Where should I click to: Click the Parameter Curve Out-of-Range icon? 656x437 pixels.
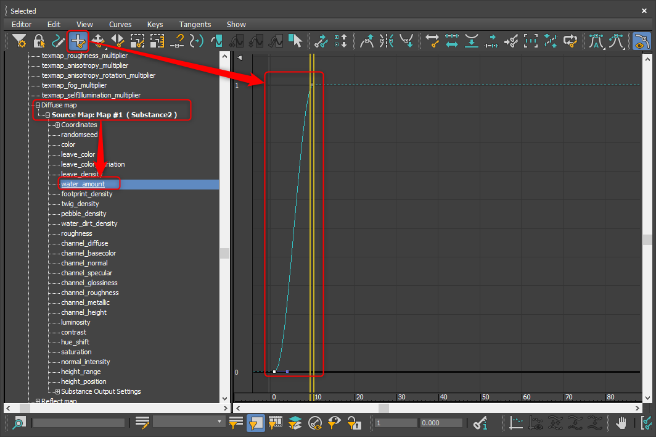pyautogui.click(x=197, y=41)
